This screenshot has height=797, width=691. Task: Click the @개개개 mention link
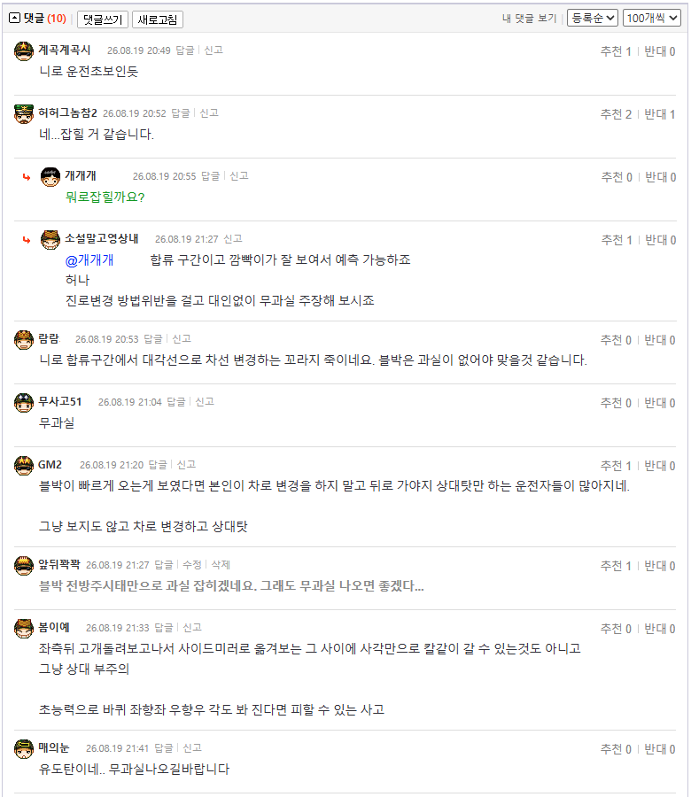point(89,260)
